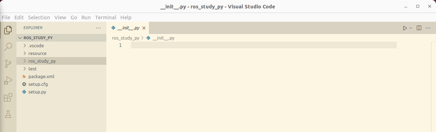Expand the ros_study_py folder
Screen dimensions: 436x132
61,61
